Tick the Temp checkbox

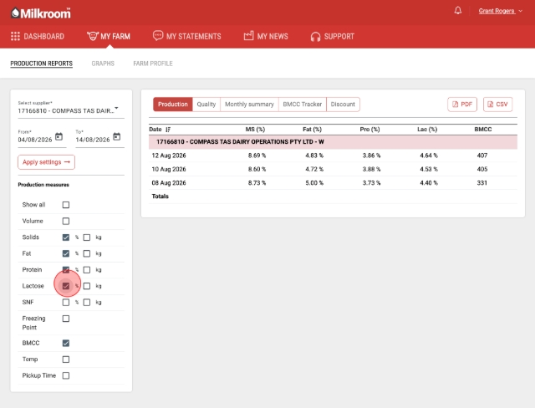coord(66,360)
